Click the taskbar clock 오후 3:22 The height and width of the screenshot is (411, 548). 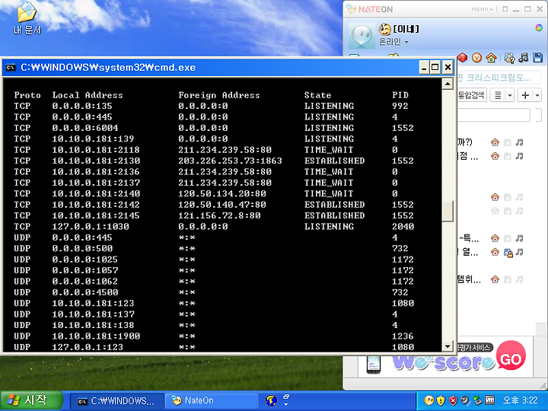pos(520,400)
